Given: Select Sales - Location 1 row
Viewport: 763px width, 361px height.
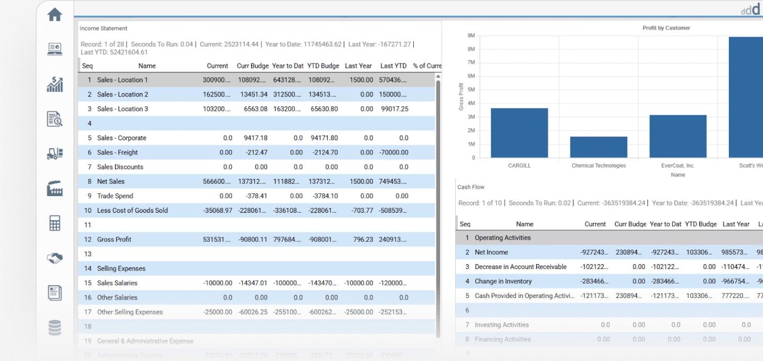Looking at the screenshot, I should click(256, 80).
